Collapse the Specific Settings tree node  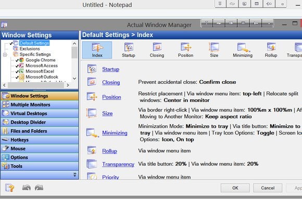tap(5, 55)
